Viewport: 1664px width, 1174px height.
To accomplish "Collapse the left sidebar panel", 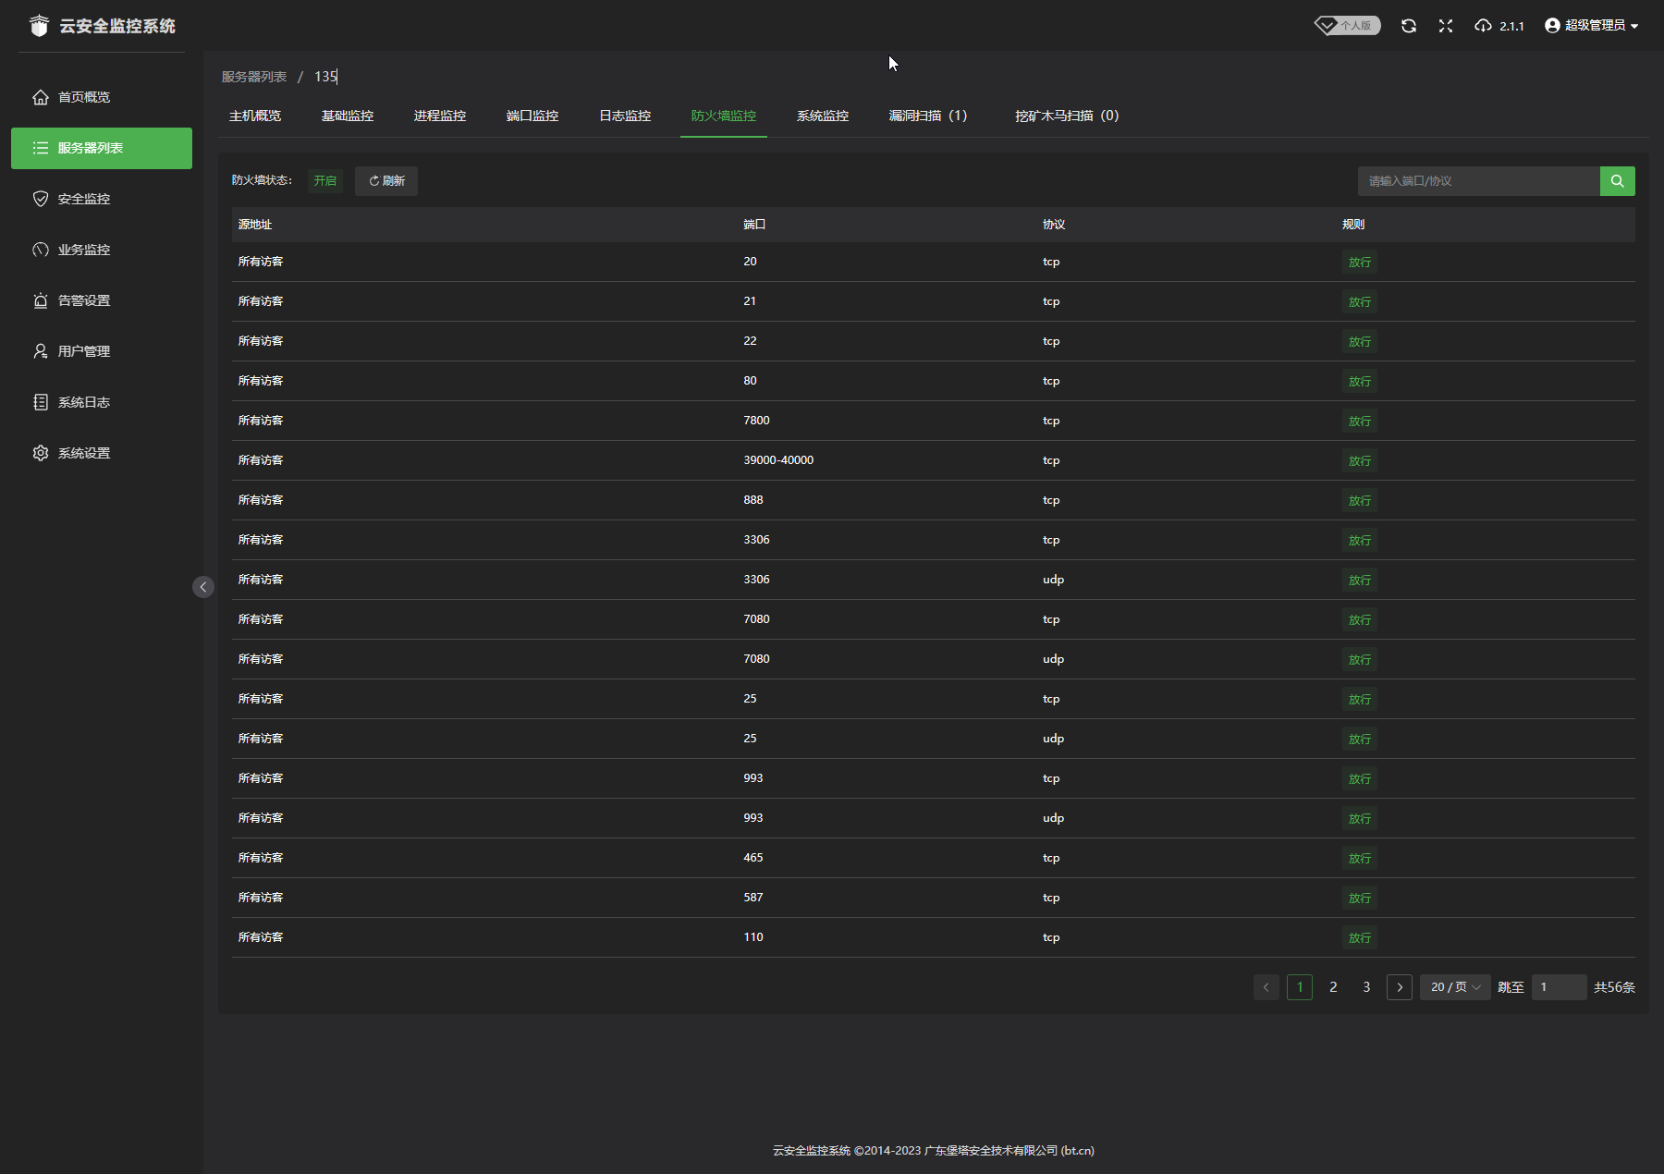I will [x=203, y=587].
